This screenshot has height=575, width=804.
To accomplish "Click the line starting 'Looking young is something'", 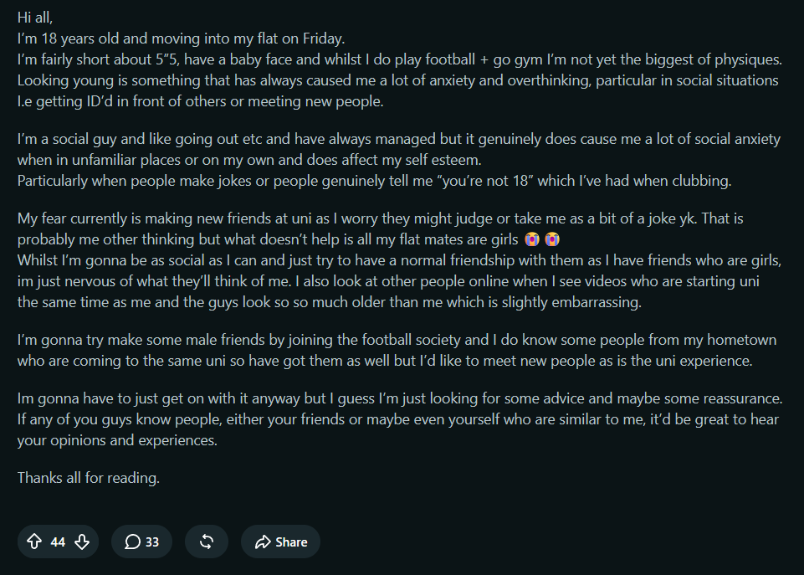I will pyautogui.click(x=398, y=80).
